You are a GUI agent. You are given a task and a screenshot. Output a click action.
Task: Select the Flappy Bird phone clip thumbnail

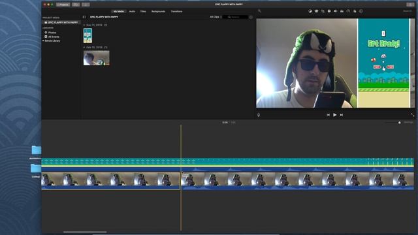(x=88, y=36)
